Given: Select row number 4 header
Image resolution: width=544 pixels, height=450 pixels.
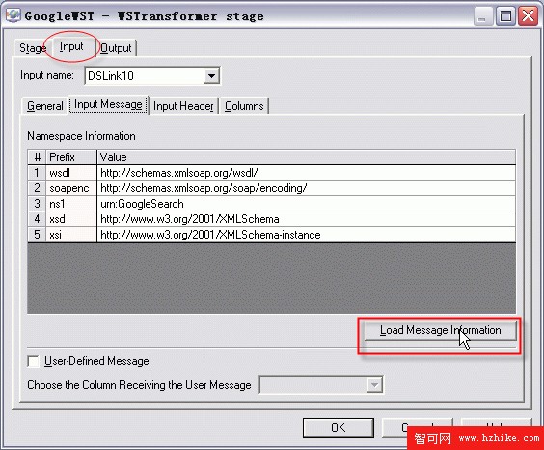Looking at the screenshot, I should [x=37, y=219].
